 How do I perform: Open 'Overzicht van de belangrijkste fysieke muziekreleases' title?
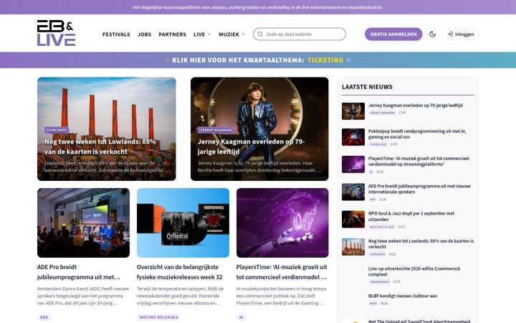pyautogui.click(x=180, y=272)
